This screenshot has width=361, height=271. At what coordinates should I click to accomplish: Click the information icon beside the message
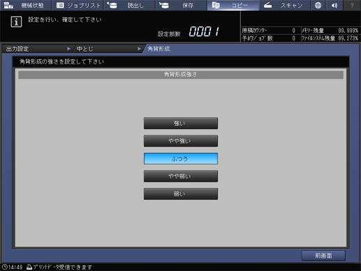point(16,22)
